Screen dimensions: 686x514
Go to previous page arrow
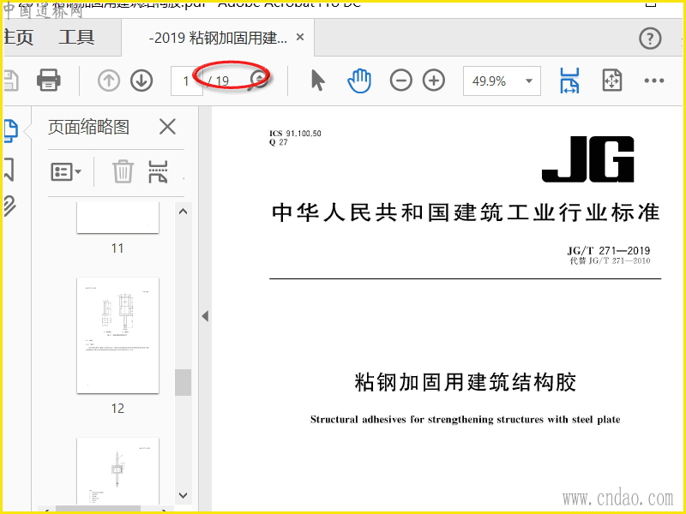109,81
